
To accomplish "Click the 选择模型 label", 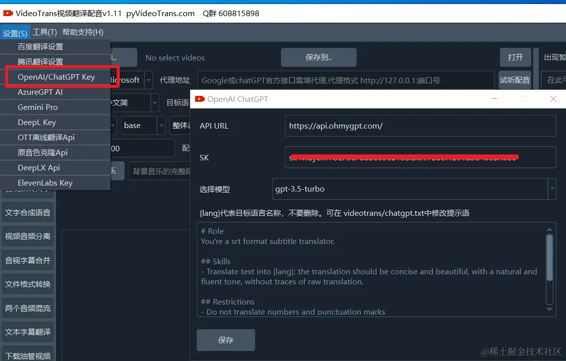I will [x=215, y=190].
